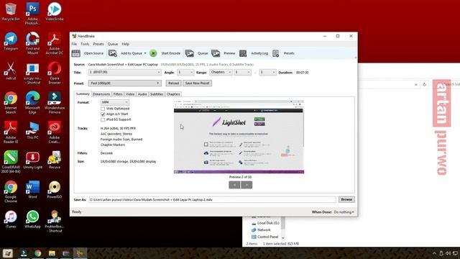Open the starting chapter dropdown

[242, 72]
